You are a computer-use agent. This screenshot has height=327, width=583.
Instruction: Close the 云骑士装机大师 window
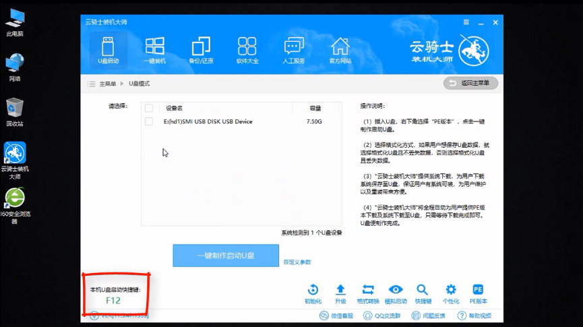495,22
